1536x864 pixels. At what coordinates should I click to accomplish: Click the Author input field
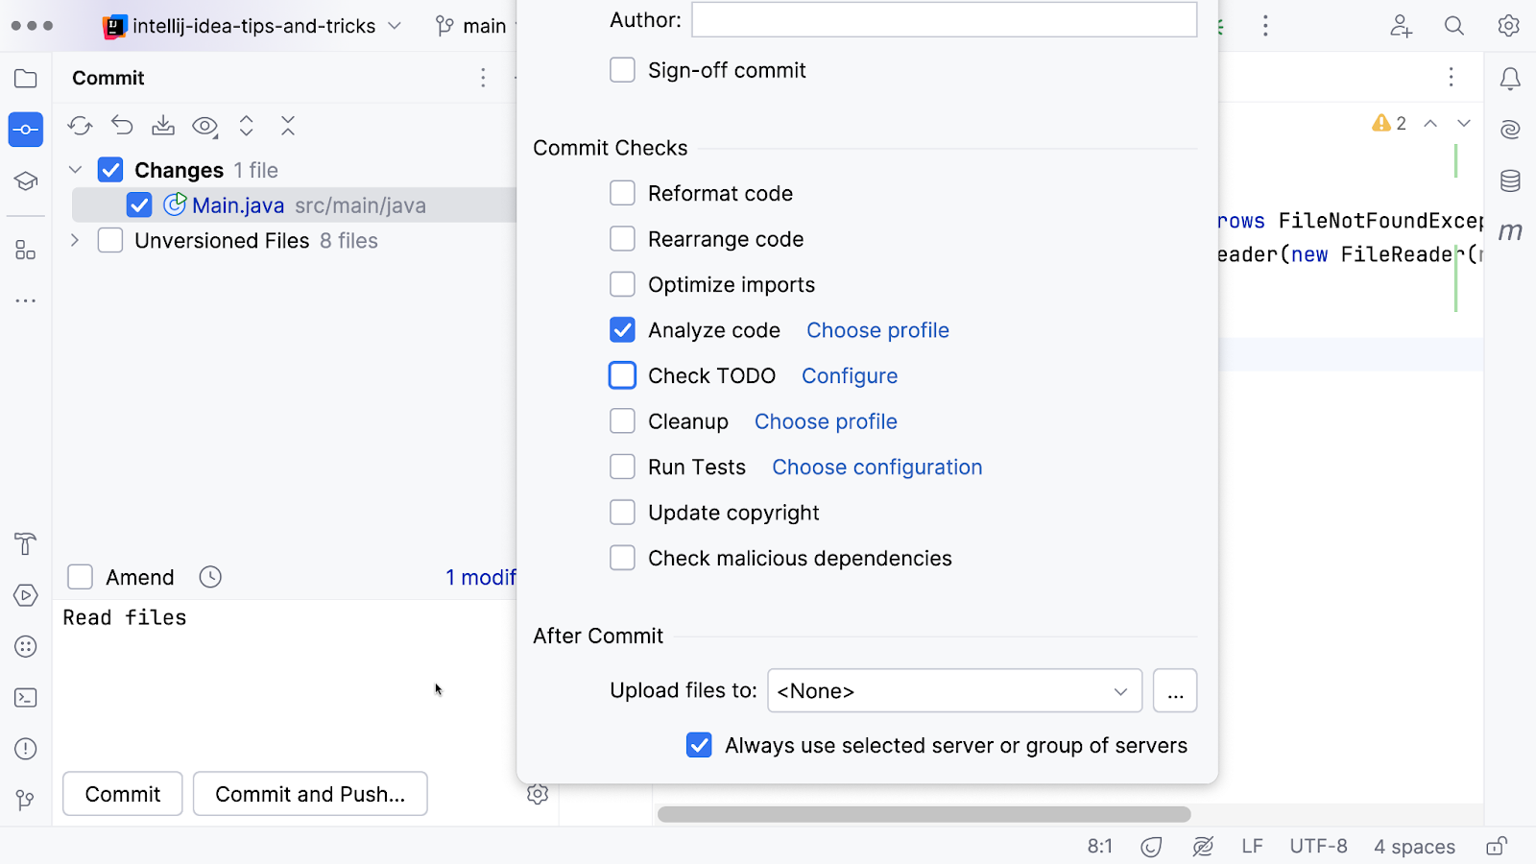click(x=944, y=20)
